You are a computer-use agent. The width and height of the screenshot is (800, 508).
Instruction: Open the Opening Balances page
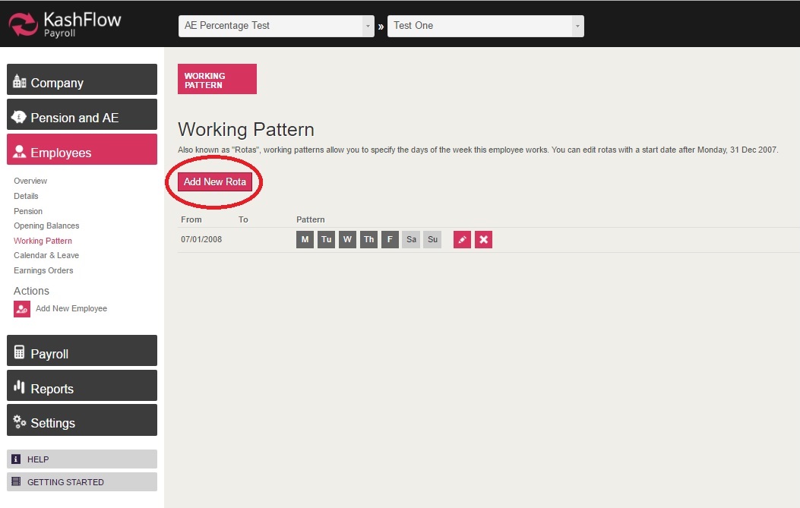click(x=46, y=226)
